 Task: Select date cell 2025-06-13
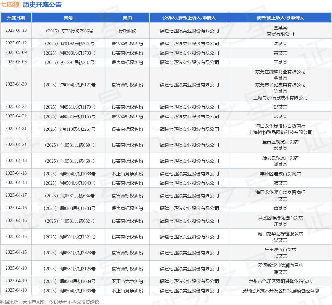16,30
